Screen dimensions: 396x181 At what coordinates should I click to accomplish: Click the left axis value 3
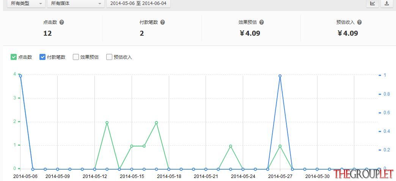click(x=15, y=98)
